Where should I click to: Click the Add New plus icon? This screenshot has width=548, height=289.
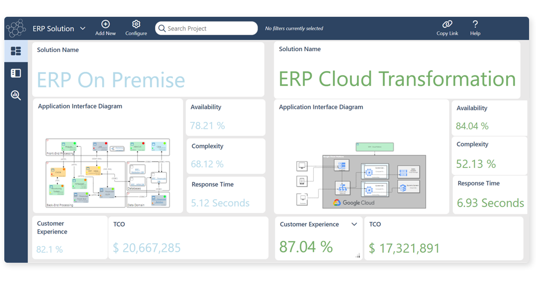click(x=105, y=24)
